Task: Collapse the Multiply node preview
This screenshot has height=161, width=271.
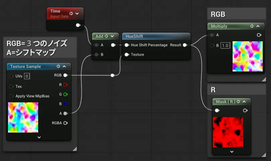Action: (x=258, y=26)
